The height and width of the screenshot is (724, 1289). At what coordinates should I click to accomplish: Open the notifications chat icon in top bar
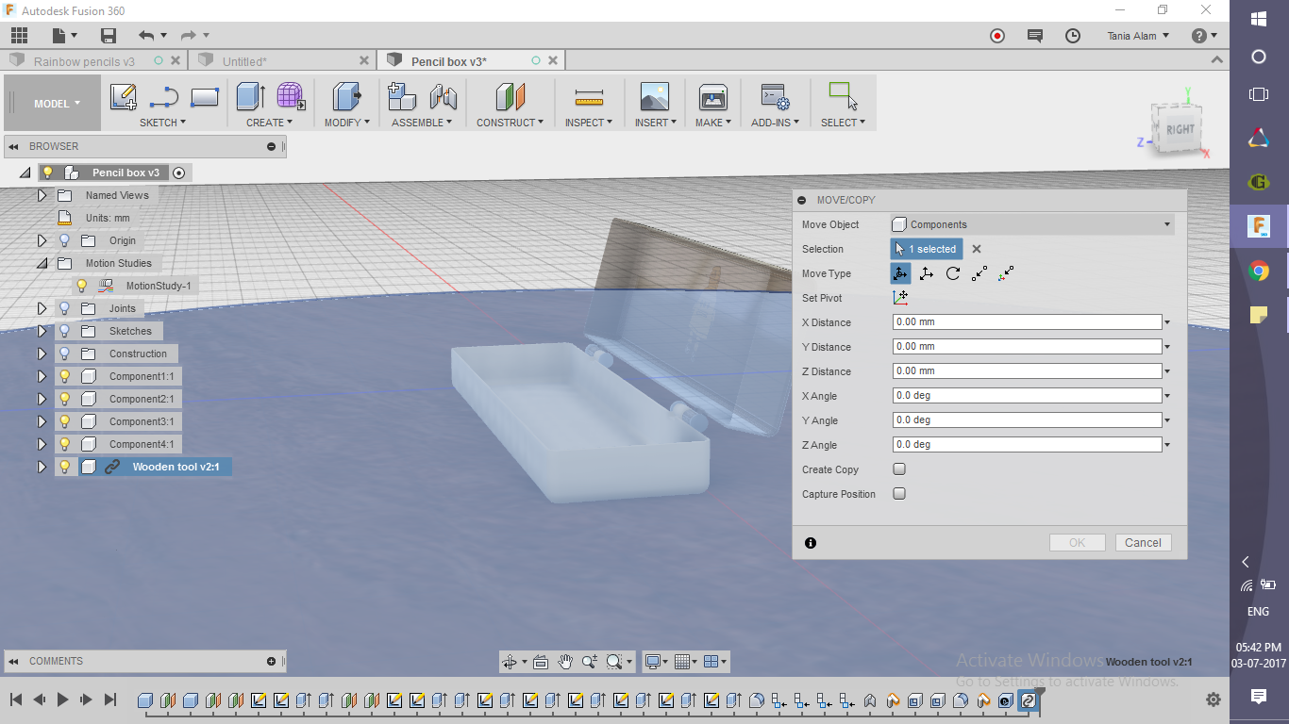pos(1035,36)
